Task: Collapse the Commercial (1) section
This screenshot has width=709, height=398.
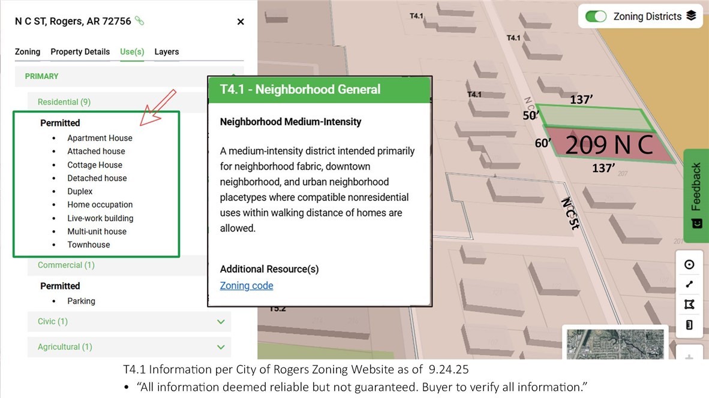Action: pos(66,265)
